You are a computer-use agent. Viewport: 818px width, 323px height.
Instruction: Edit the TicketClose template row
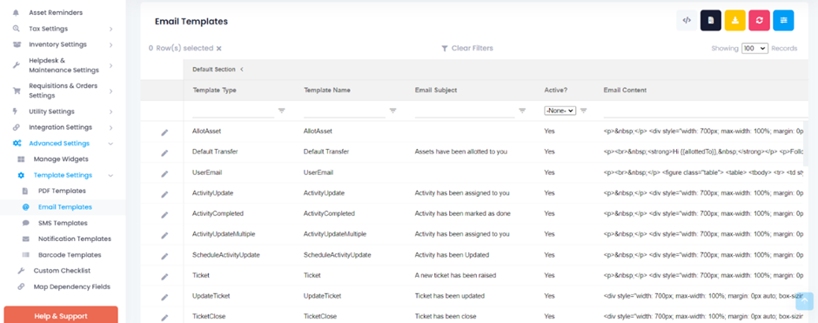pyautogui.click(x=164, y=317)
